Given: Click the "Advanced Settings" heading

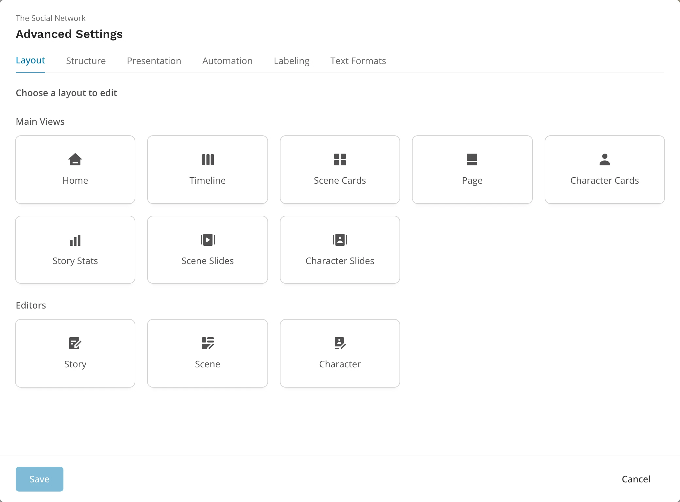Looking at the screenshot, I should coord(69,34).
